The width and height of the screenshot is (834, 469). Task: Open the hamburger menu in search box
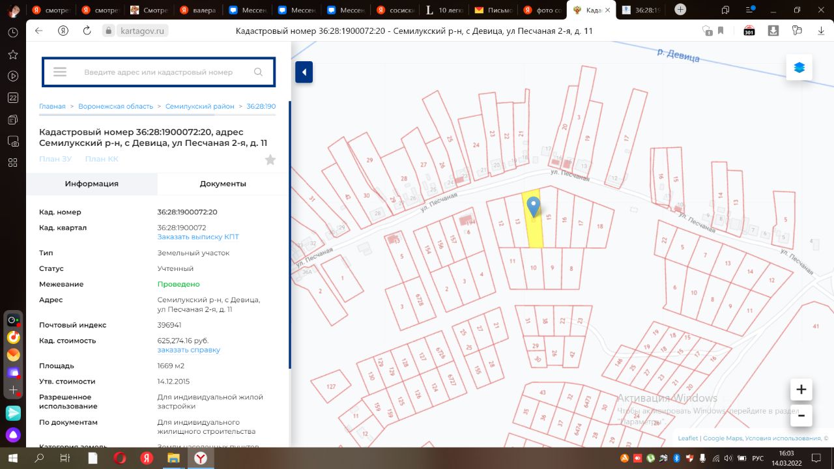[60, 72]
